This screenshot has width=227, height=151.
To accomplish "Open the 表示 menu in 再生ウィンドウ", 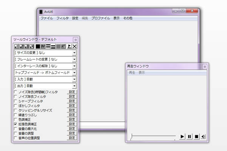I will [x=141, y=72].
